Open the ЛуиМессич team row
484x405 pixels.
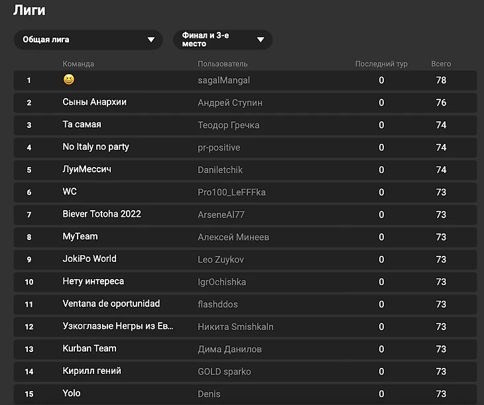tap(87, 170)
